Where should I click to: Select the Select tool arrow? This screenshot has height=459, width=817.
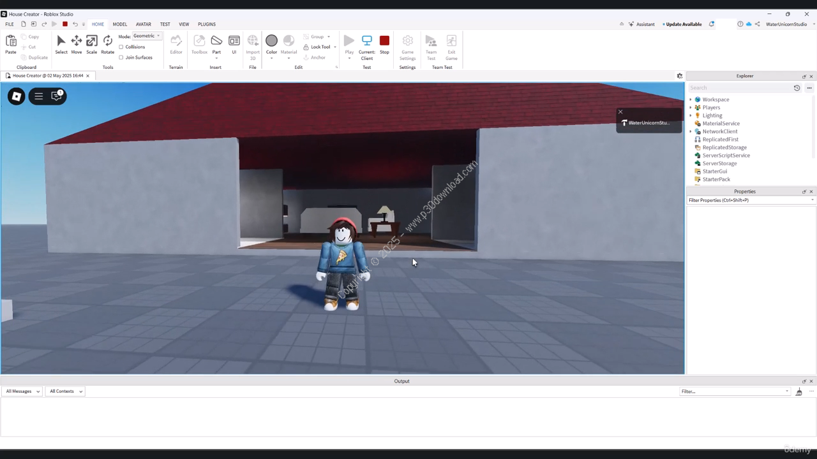point(61,41)
